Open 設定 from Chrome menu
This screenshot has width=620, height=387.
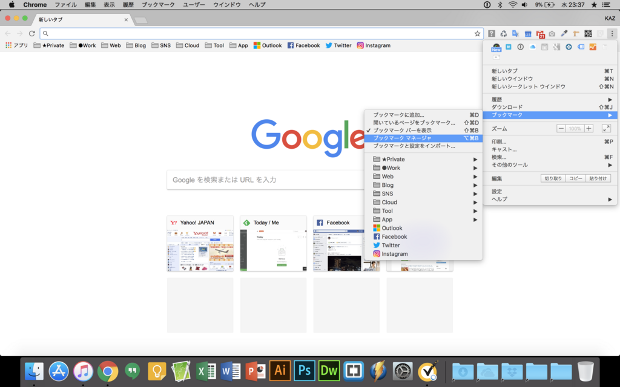(x=550, y=192)
